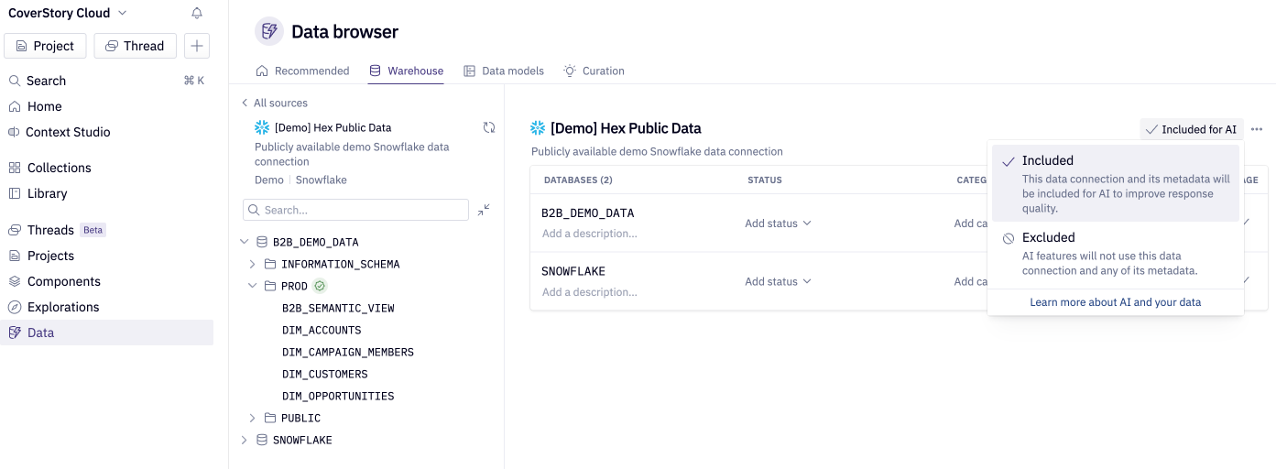
Task: Open the three-dots more options menu
Action: (x=1257, y=129)
